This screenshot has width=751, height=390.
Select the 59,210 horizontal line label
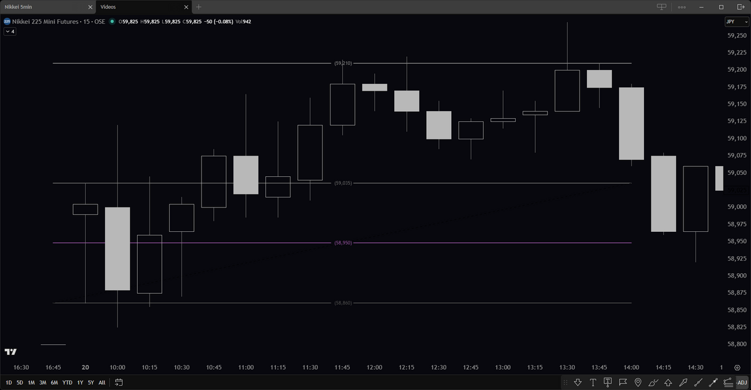pos(343,63)
